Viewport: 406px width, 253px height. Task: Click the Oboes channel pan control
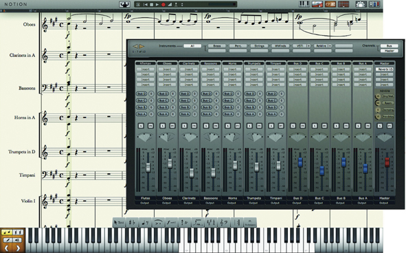point(167,137)
